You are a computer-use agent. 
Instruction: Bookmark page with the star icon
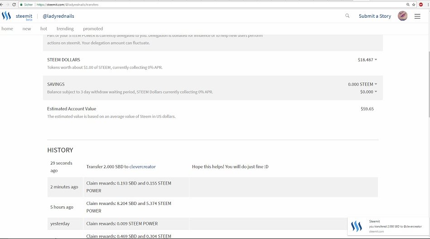coord(414,5)
